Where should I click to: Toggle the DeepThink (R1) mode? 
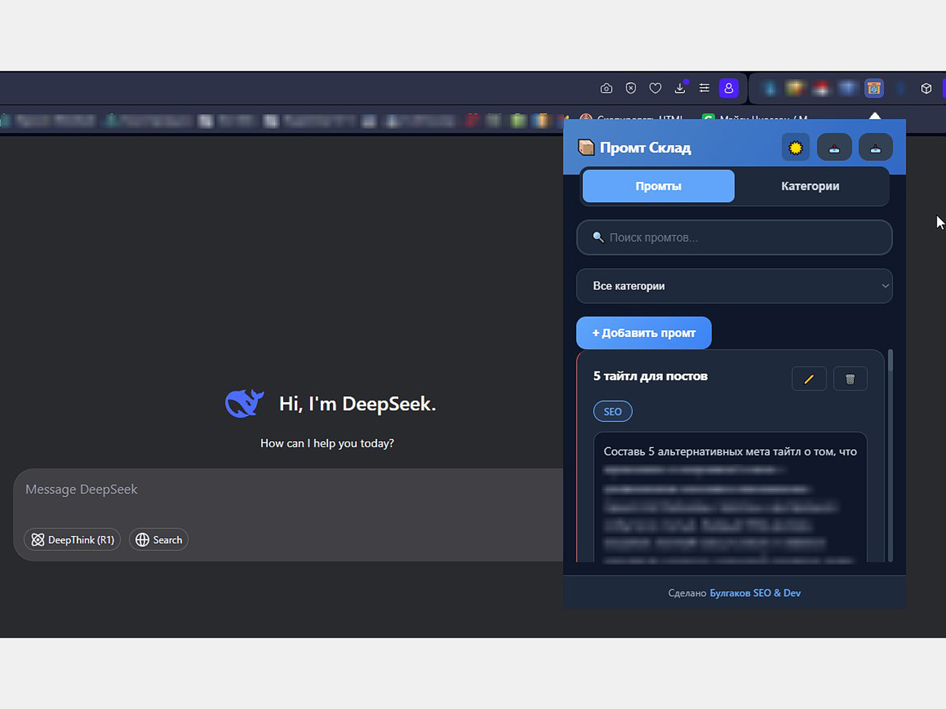[72, 540]
